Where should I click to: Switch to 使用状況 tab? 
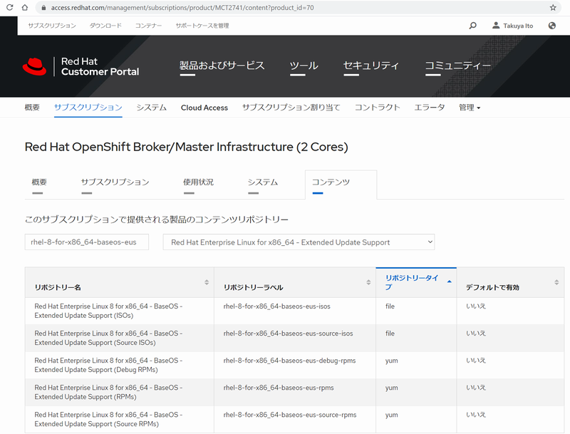198,182
